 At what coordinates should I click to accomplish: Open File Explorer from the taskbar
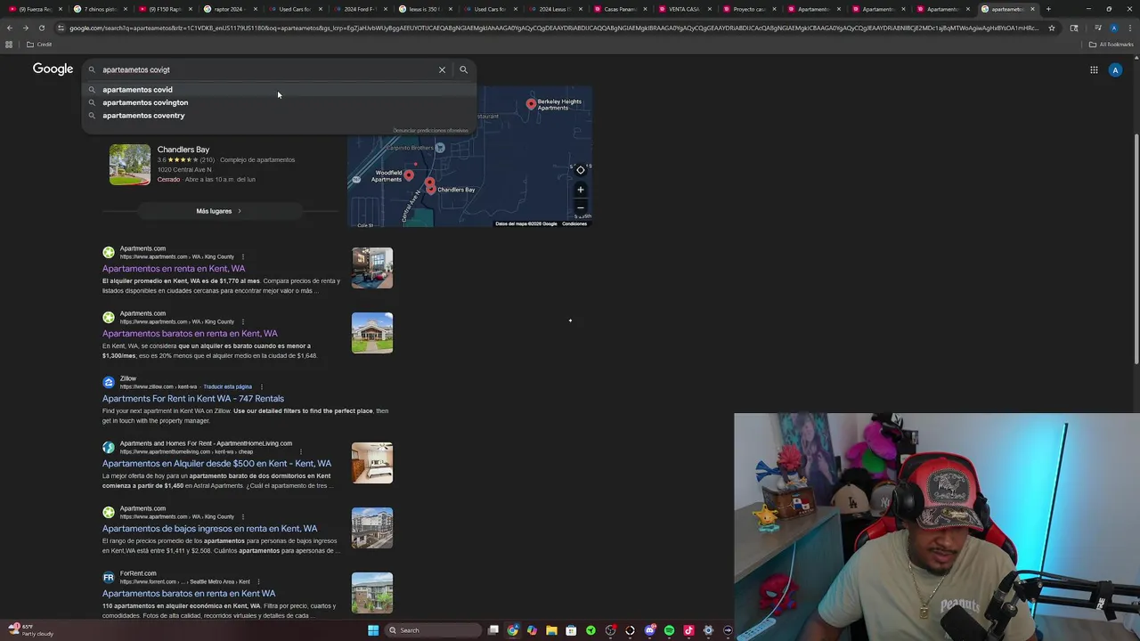551,630
